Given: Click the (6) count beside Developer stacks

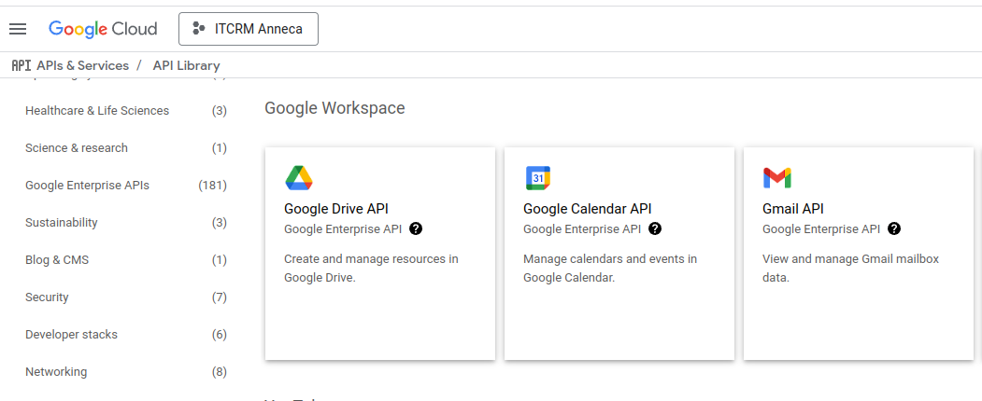Looking at the screenshot, I should click(220, 335).
